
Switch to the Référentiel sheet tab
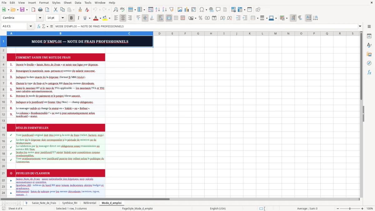(90, 203)
